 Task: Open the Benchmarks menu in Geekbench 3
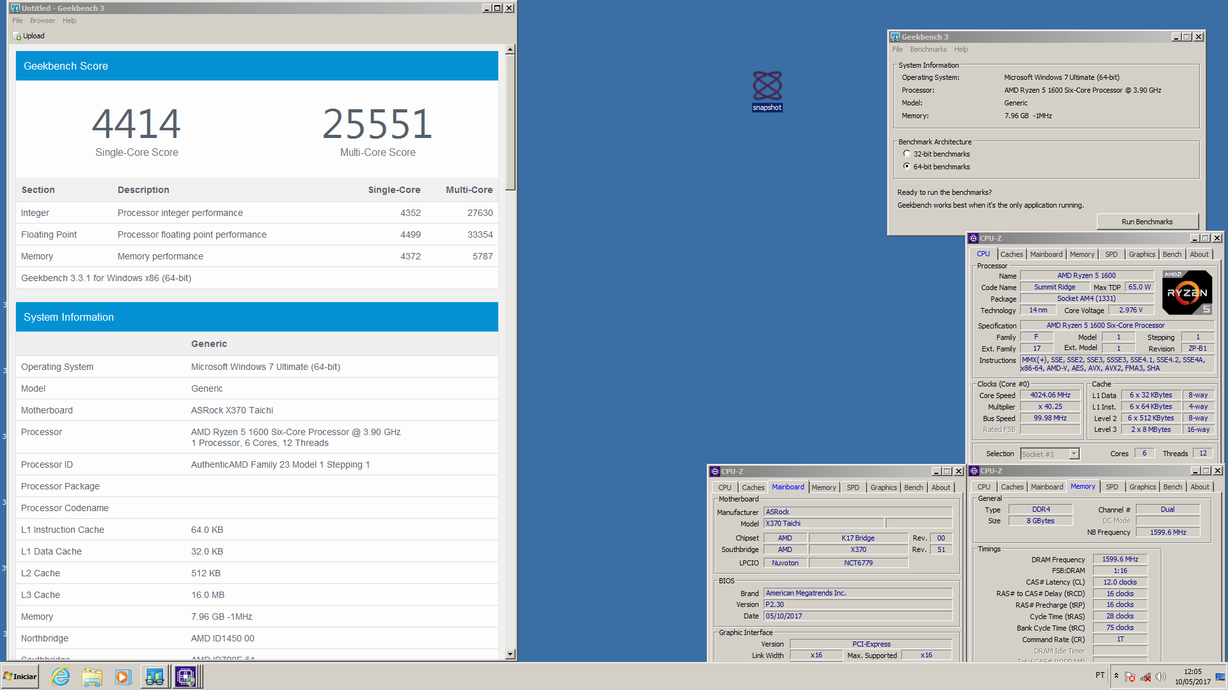click(928, 49)
